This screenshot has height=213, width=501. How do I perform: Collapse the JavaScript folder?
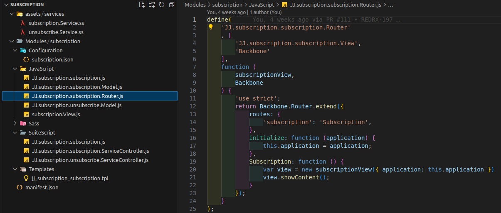pyautogui.click(x=15, y=69)
